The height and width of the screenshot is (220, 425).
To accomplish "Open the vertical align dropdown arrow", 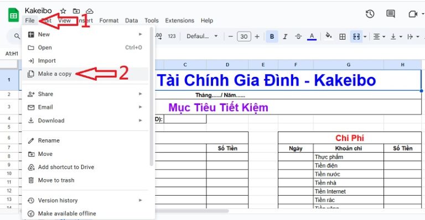I will coord(401,36).
